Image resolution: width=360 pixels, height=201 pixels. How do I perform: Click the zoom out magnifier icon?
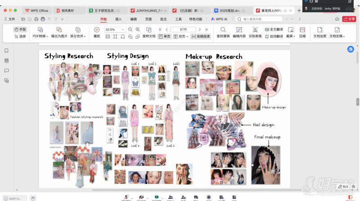(x=130, y=29)
